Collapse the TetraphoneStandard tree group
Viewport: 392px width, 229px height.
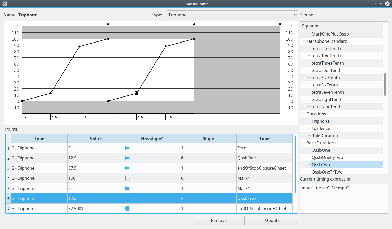303,41
